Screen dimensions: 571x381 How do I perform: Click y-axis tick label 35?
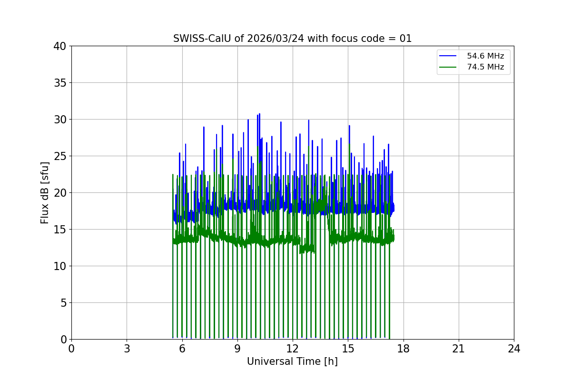coord(60,83)
